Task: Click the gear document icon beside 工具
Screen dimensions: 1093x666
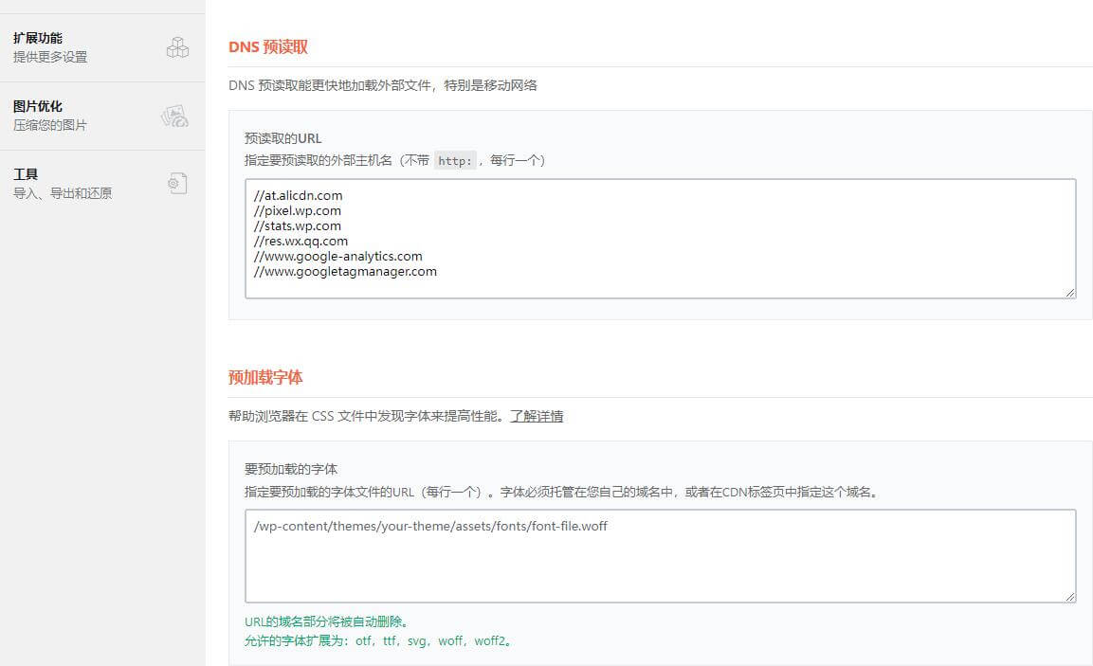Action: pyautogui.click(x=177, y=184)
